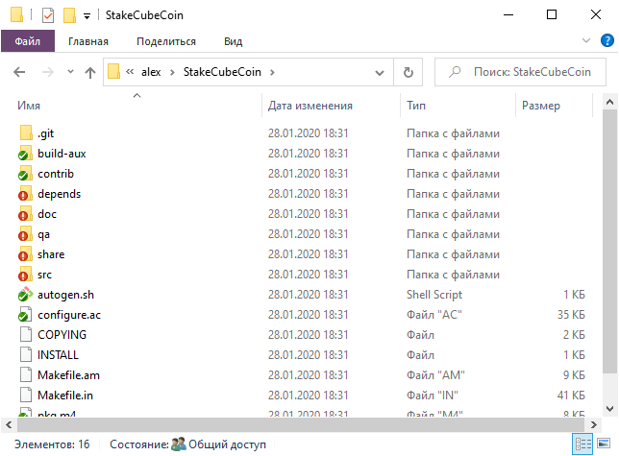Open the Вид ribbon tab

[x=234, y=41]
